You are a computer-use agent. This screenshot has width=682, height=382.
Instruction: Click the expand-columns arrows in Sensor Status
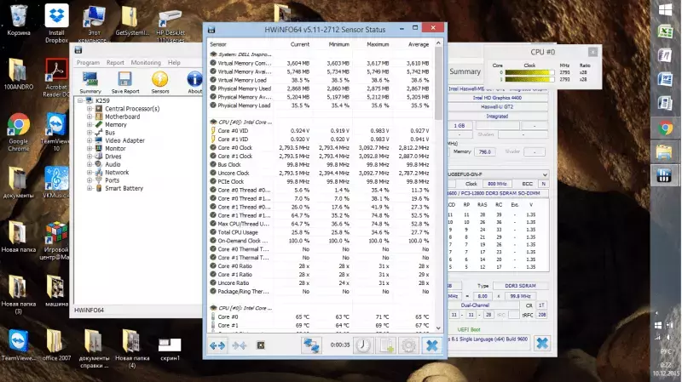(x=217, y=345)
